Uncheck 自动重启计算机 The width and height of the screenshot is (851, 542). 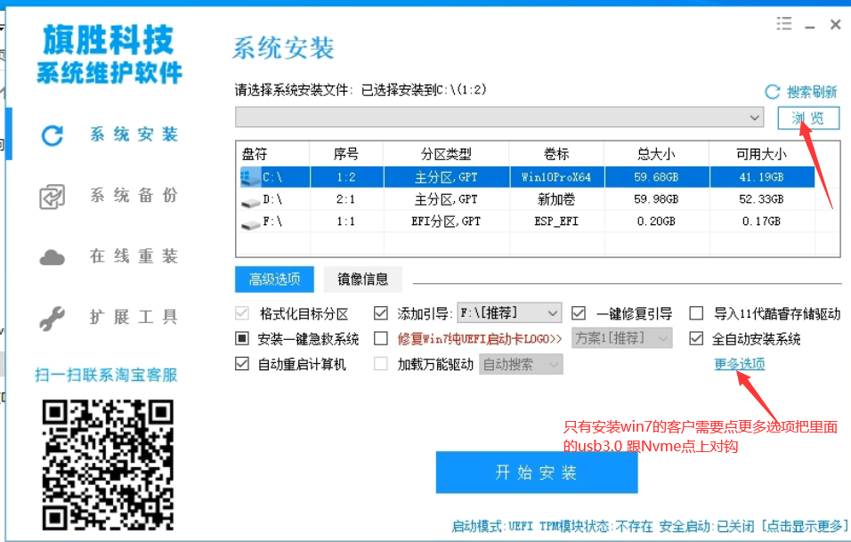pyautogui.click(x=241, y=363)
